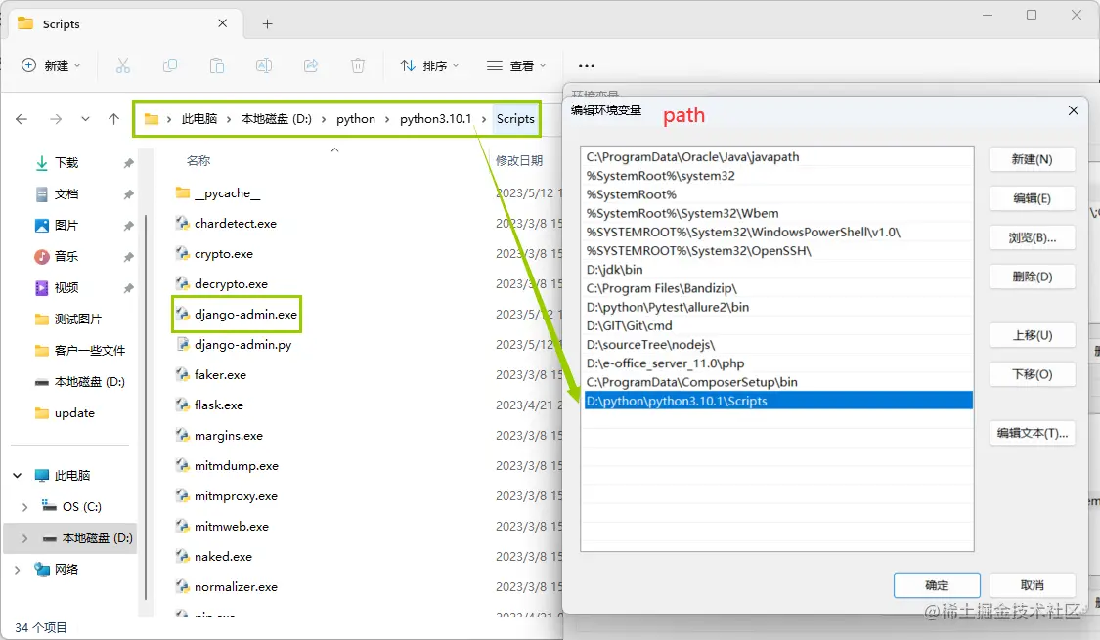
Task: Expand the 本地磁盘 (D:) tree node
Action: click(25, 538)
